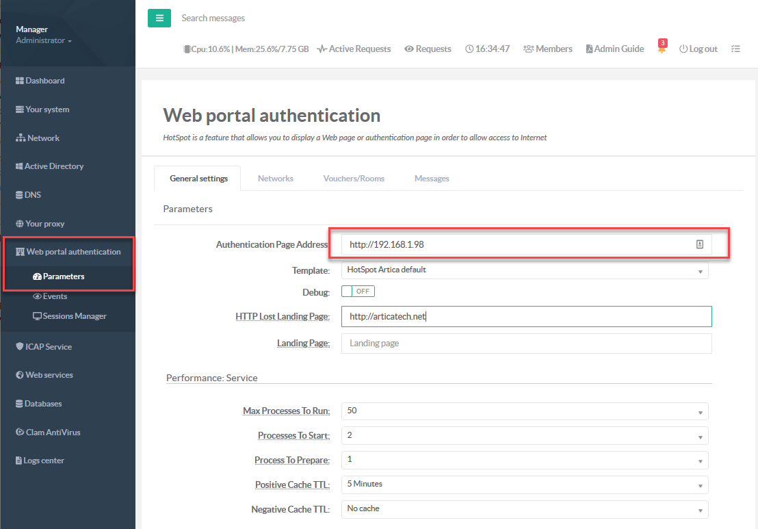Image resolution: width=758 pixels, height=529 pixels.
Task: Click the task list icon at top right
Action: [x=735, y=49]
